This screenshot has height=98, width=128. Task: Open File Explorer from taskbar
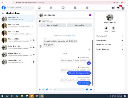[x=22, y=96]
